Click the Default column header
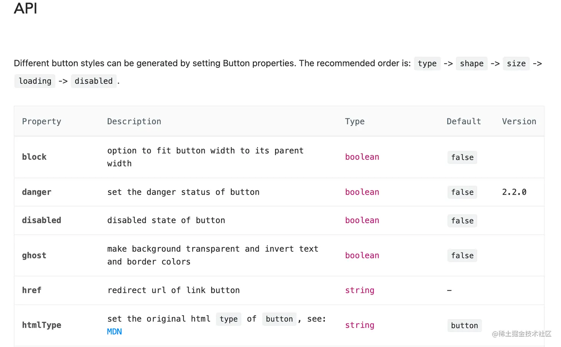The height and width of the screenshot is (347, 561). (463, 122)
